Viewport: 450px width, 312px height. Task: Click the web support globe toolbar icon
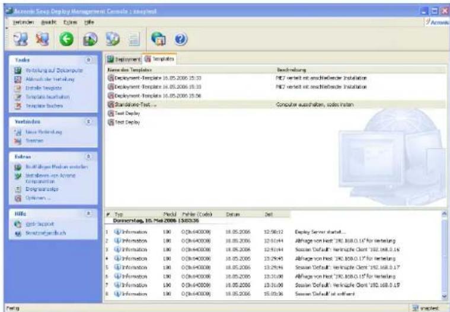pyautogui.click(x=158, y=39)
